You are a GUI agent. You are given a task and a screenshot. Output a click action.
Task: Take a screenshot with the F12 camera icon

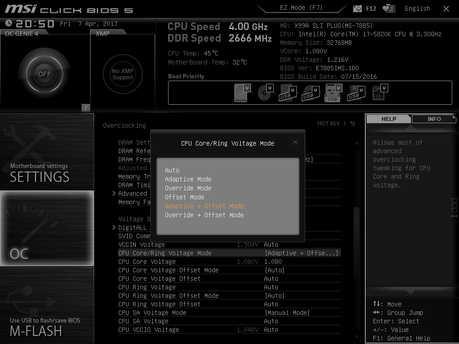pos(357,9)
